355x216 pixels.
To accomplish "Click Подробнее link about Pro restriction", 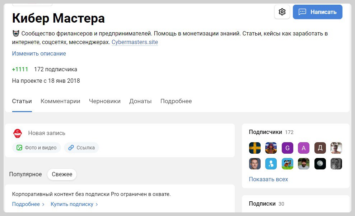I will click(x=26, y=204).
